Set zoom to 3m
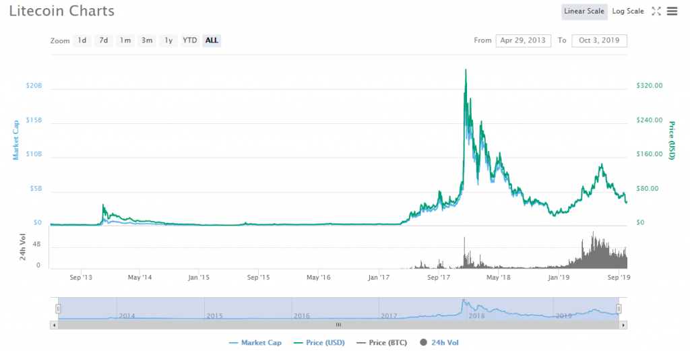Screen dimensions: 690x351 point(147,40)
